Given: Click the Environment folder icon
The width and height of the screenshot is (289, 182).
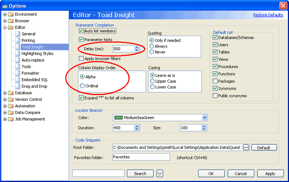Looking at the screenshot, I should pyautogui.click(x=11, y=14).
